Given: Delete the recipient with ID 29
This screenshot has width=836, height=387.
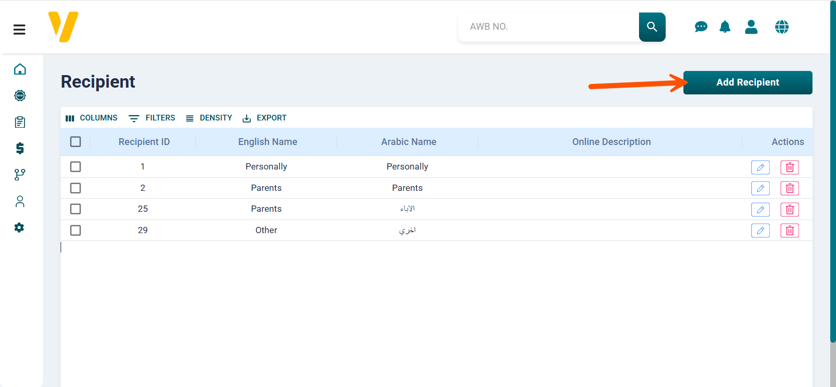Looking at the screenshot, I should click(789, 231).
